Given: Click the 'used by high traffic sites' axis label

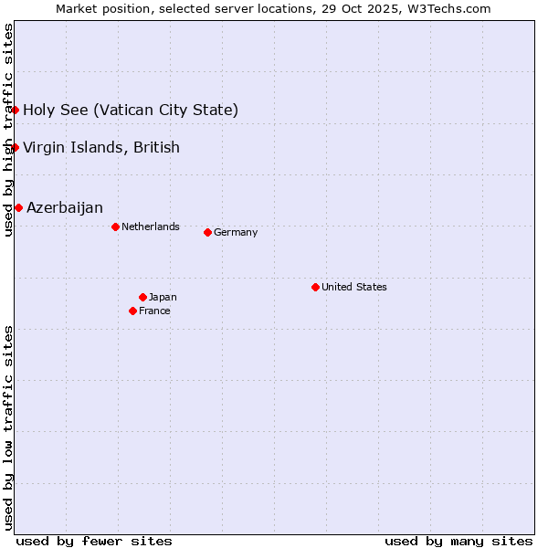Looking at the screenshot, I should 8,130.
